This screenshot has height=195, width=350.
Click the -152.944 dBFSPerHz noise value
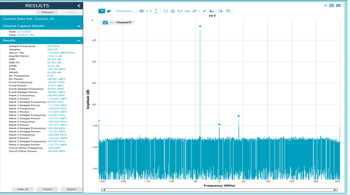tap(61, 53)
